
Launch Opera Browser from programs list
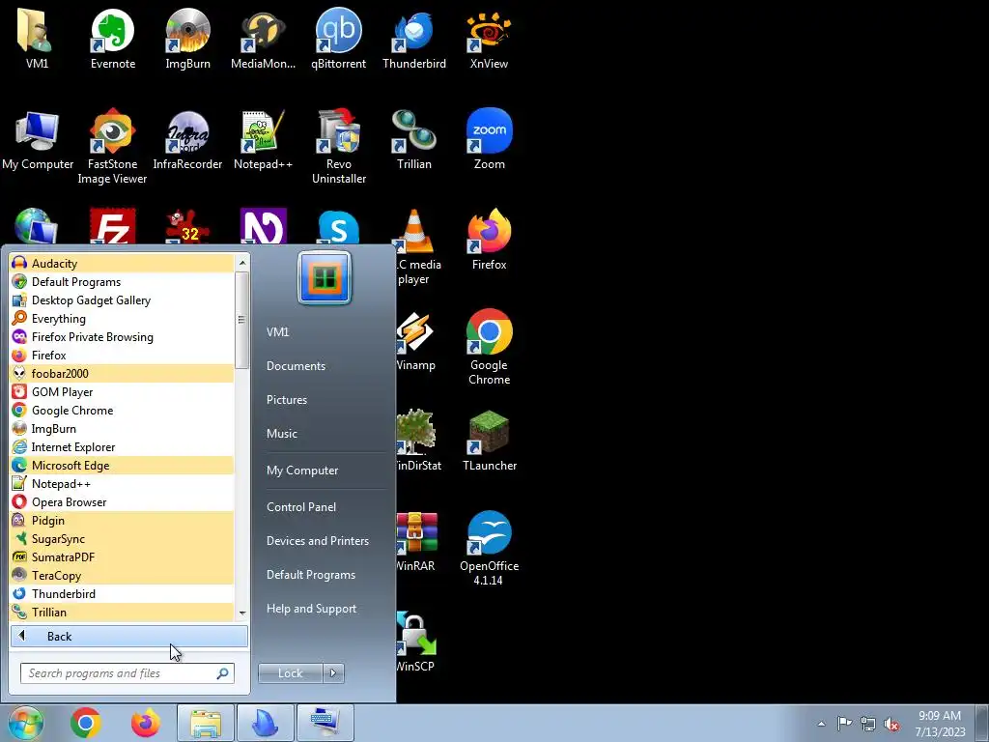[x=122, y=502]
